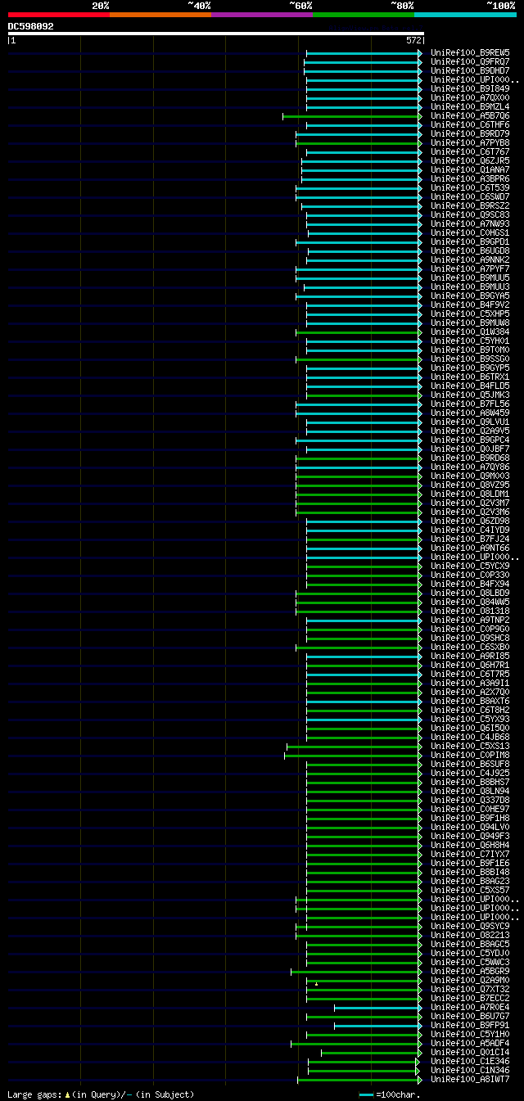This screenshot has height=1101, width=524.
Task: Click the red ~20% identity legend segment
Action: (58, 15)
